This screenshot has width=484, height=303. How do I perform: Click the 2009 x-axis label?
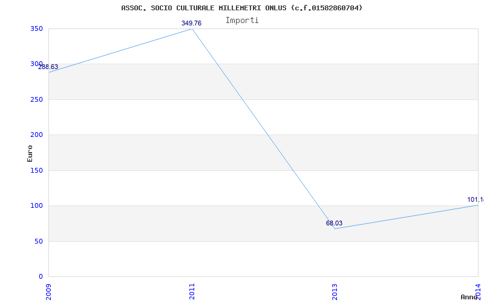[48, 291]
